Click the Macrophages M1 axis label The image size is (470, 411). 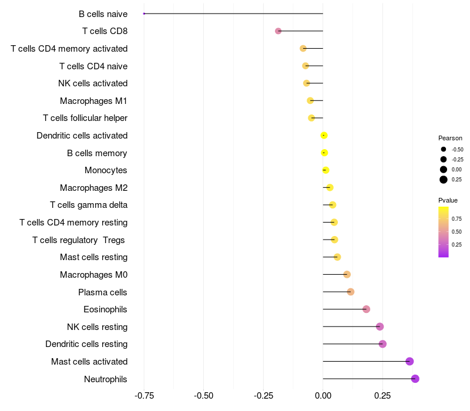pyautogui.click(x=93, y=101)
